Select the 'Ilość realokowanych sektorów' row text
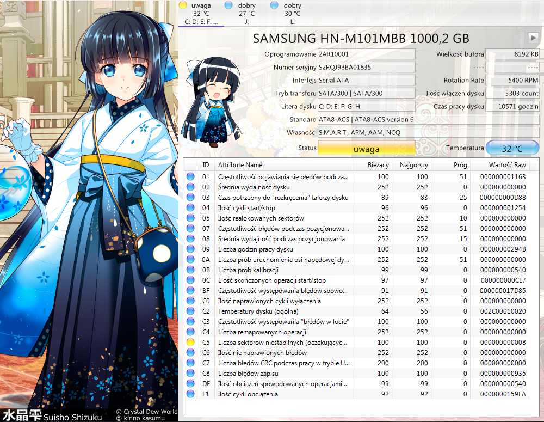 tap(261, 218)
